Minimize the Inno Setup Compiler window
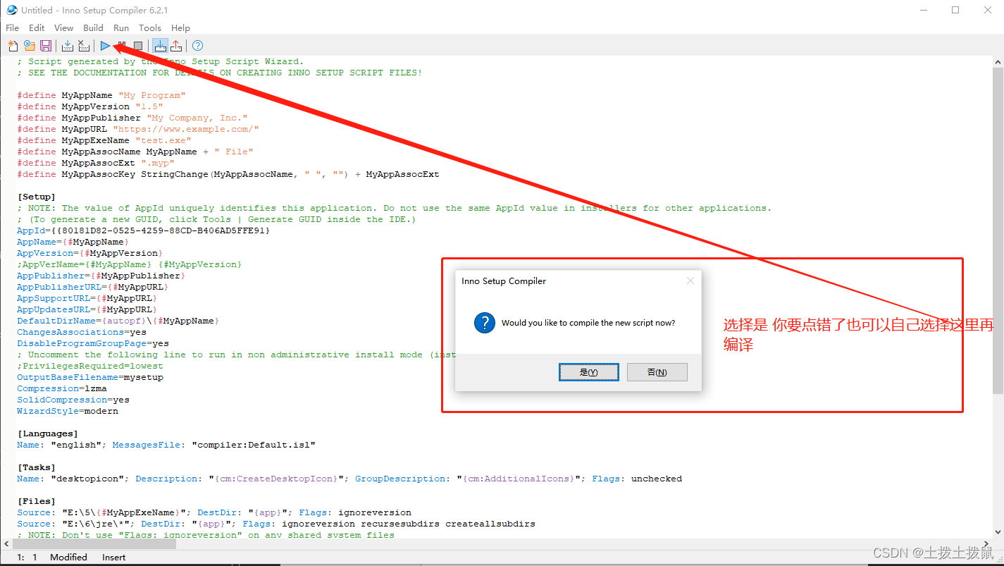The image size is (1004, 566). pyautogui.click(x=923, y=10)
